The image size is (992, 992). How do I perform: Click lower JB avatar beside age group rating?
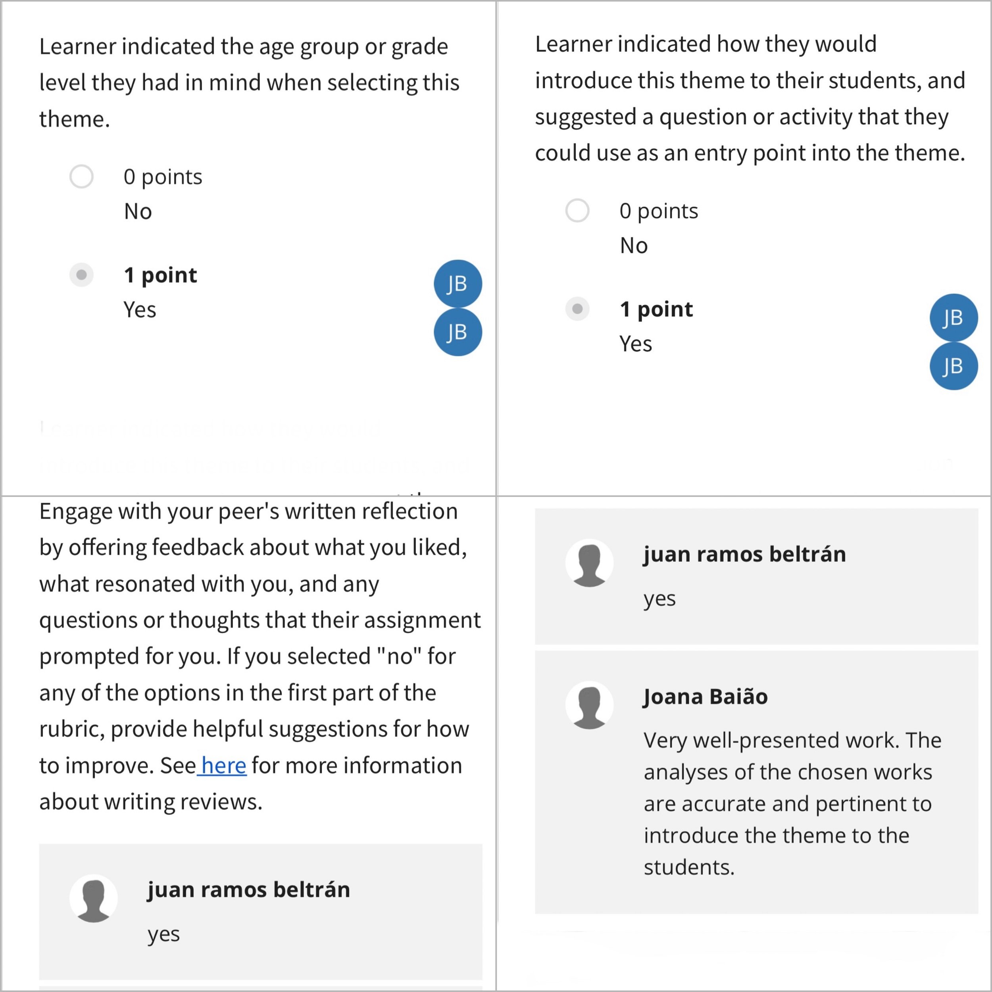point(458,332)
